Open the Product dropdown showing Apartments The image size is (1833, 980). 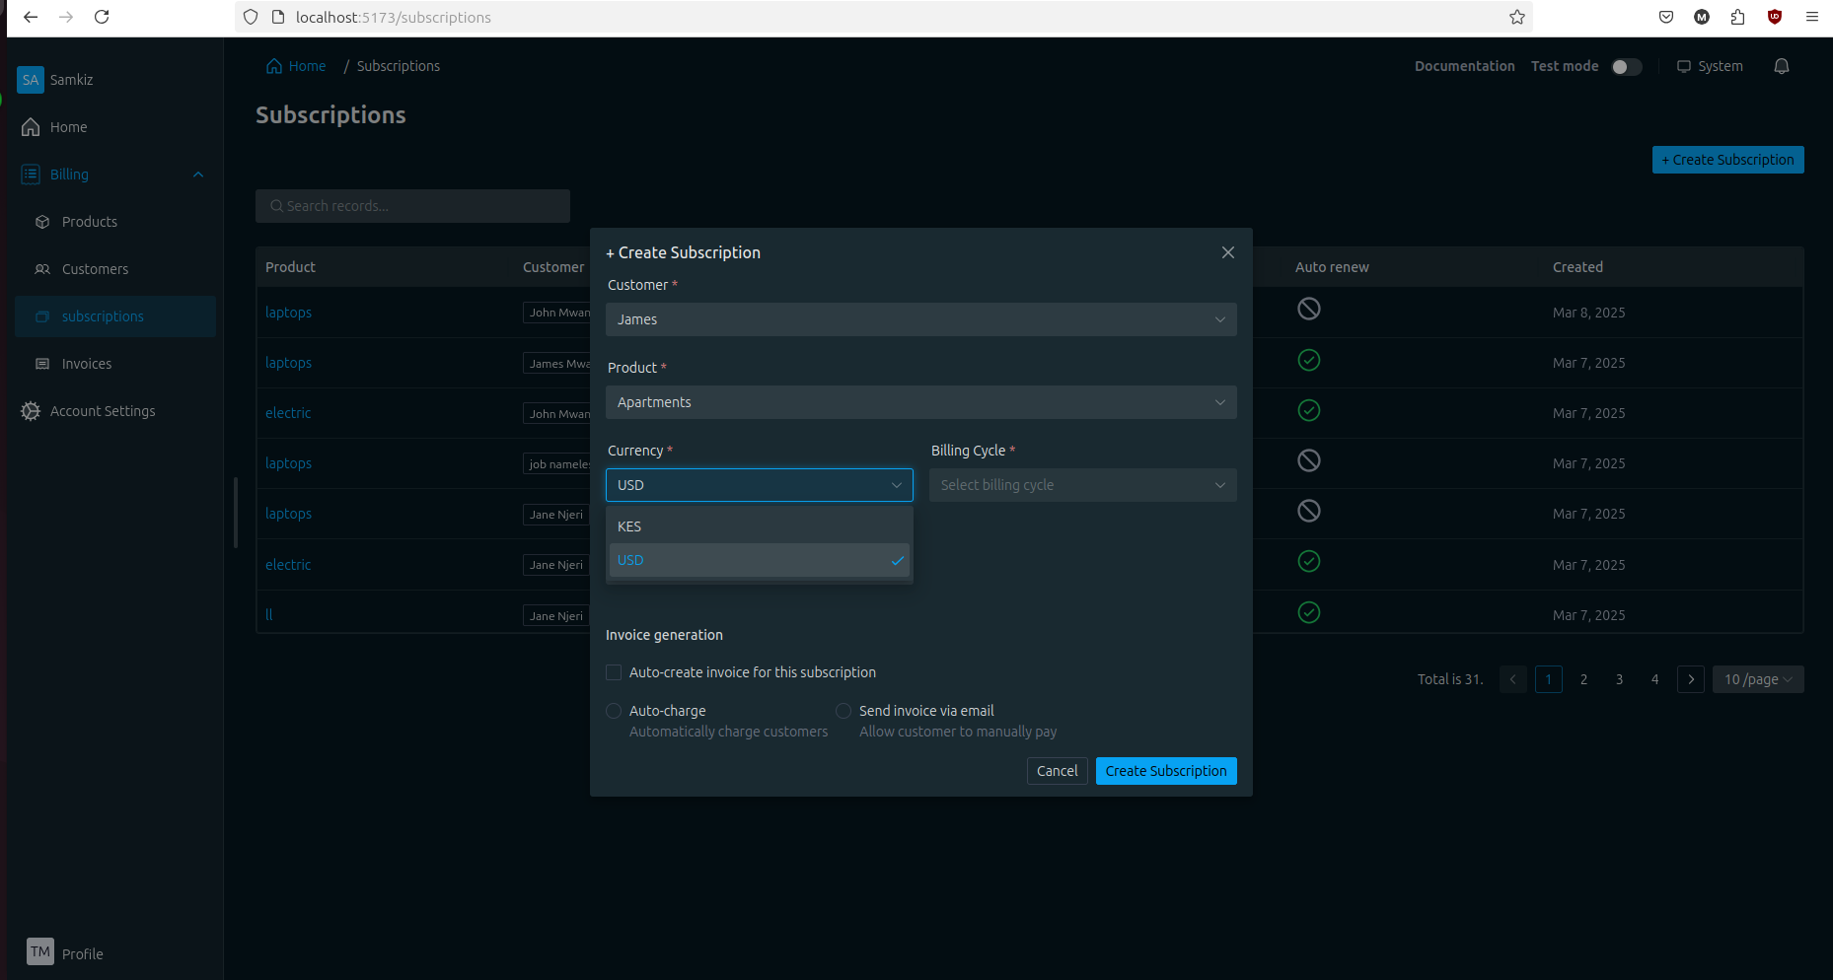click(x=920, y=402)
